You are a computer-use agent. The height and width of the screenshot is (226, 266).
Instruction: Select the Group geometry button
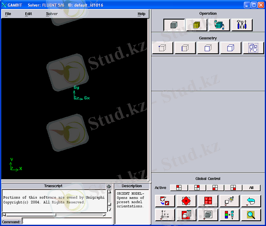(253, 48)
